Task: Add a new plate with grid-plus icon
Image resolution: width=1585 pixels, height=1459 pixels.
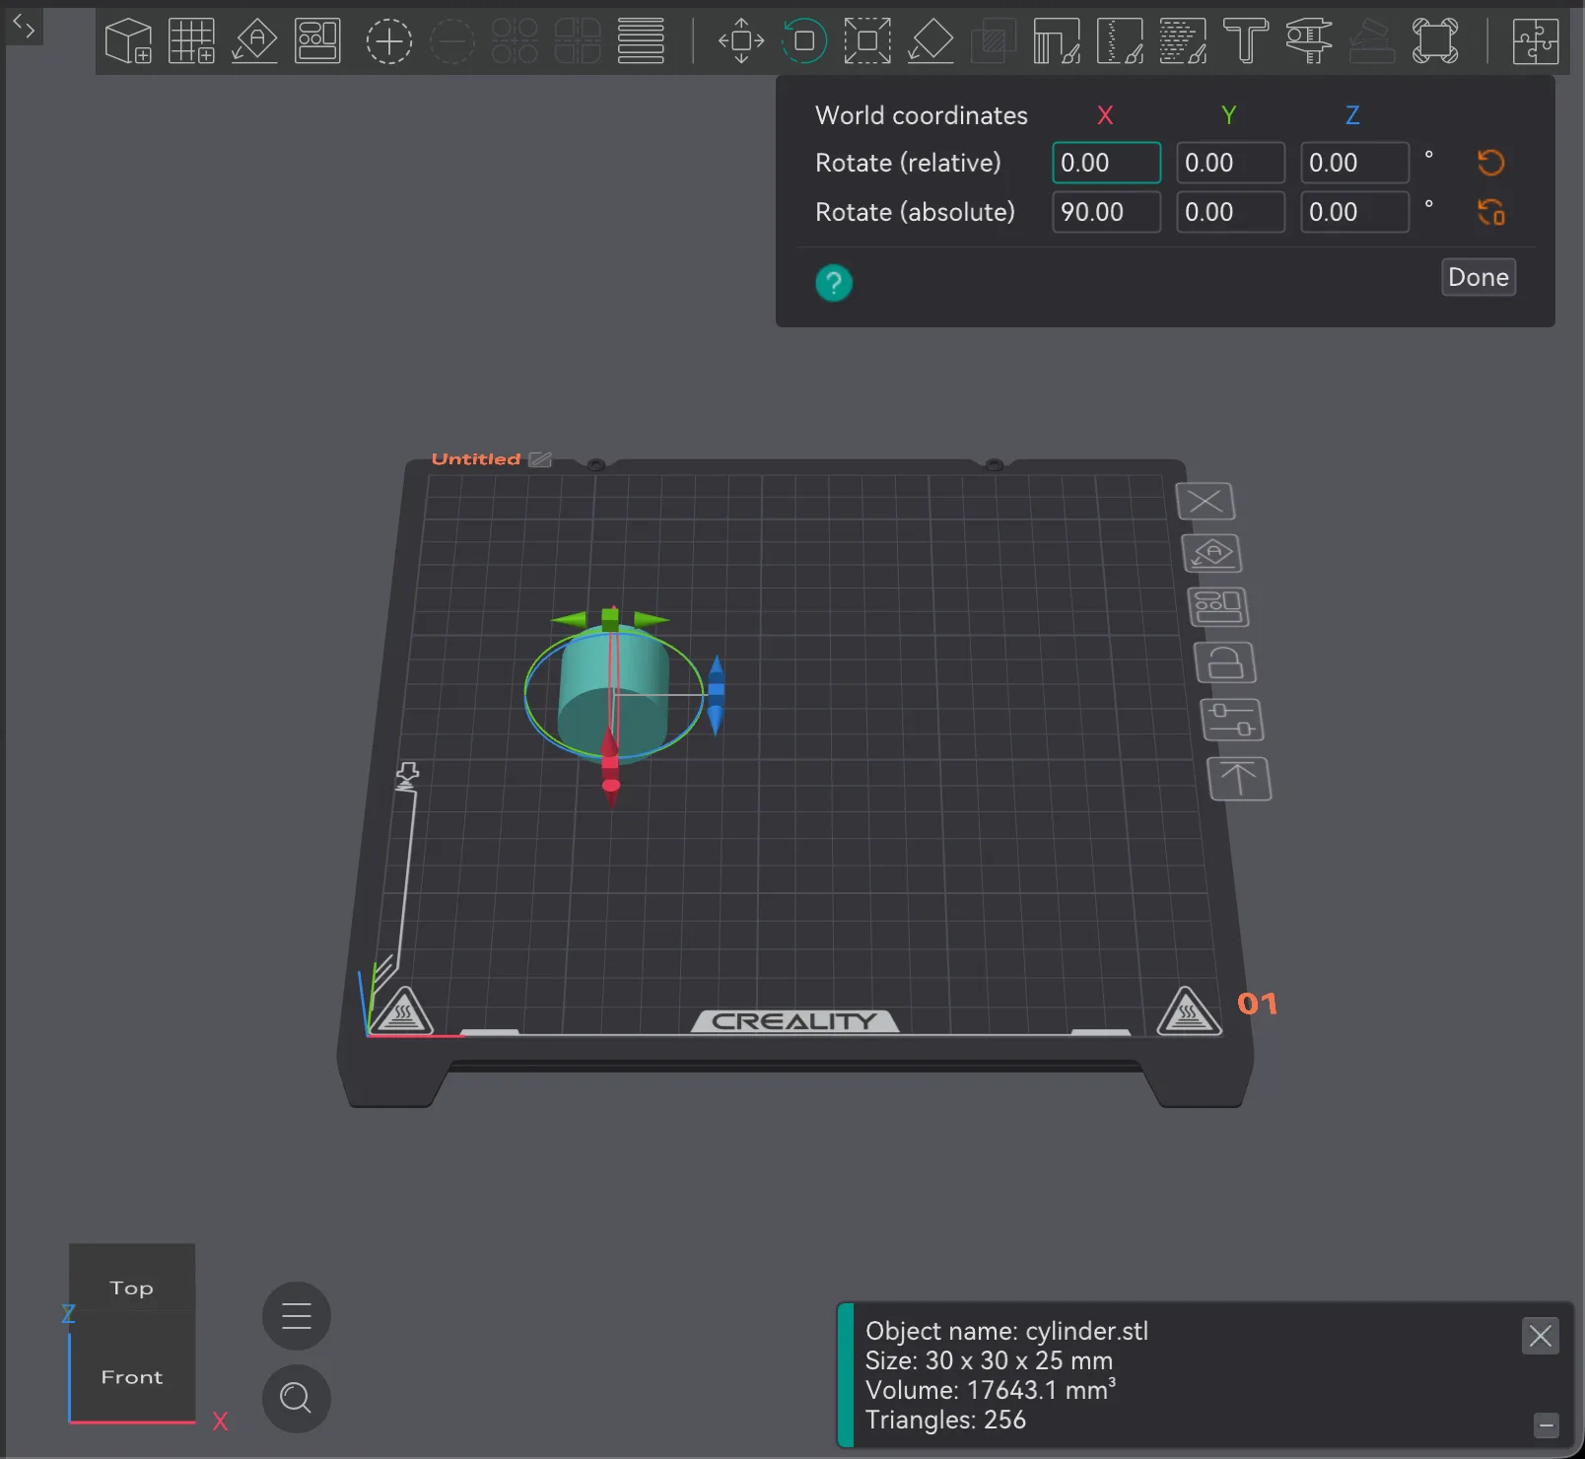Action: tap(191, 41)
